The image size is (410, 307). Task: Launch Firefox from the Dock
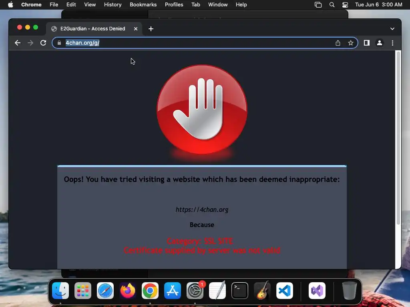pos(128,291)
